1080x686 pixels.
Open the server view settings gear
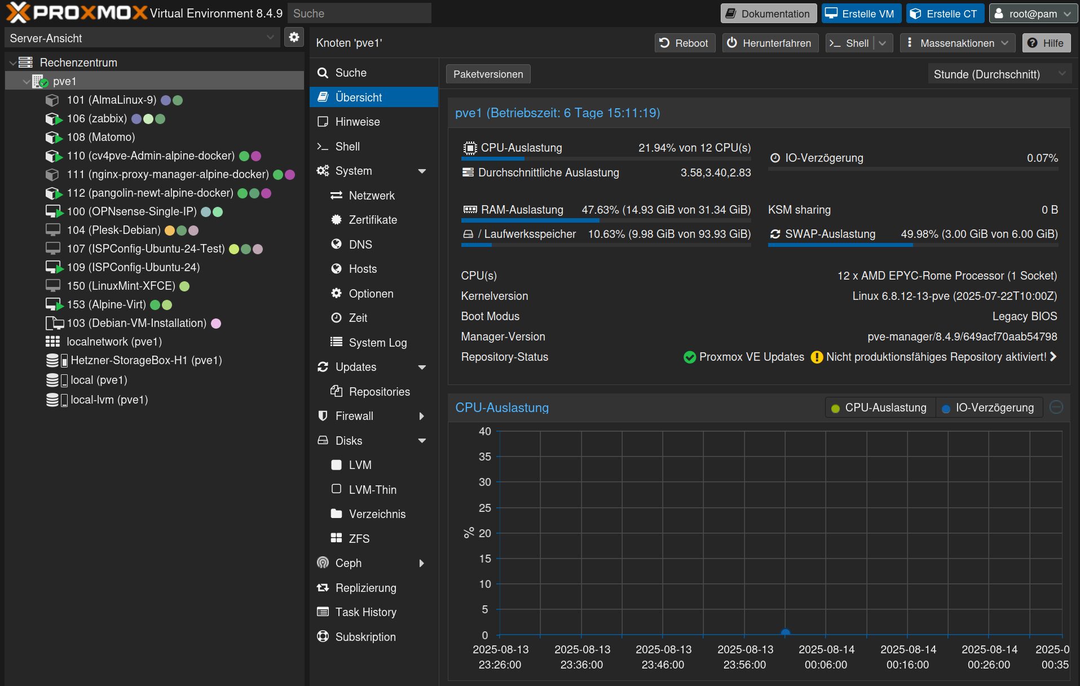pos(294,37)
